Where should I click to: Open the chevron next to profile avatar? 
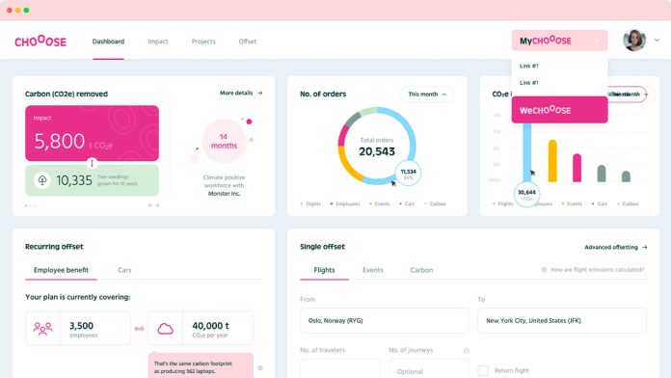(x=657, y=40)
